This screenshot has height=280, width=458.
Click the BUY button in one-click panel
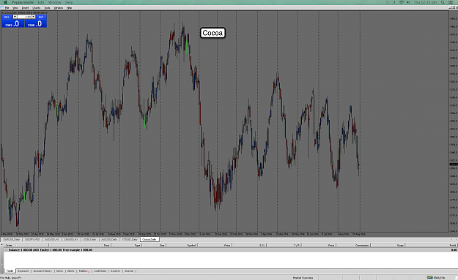pos(41,17)
